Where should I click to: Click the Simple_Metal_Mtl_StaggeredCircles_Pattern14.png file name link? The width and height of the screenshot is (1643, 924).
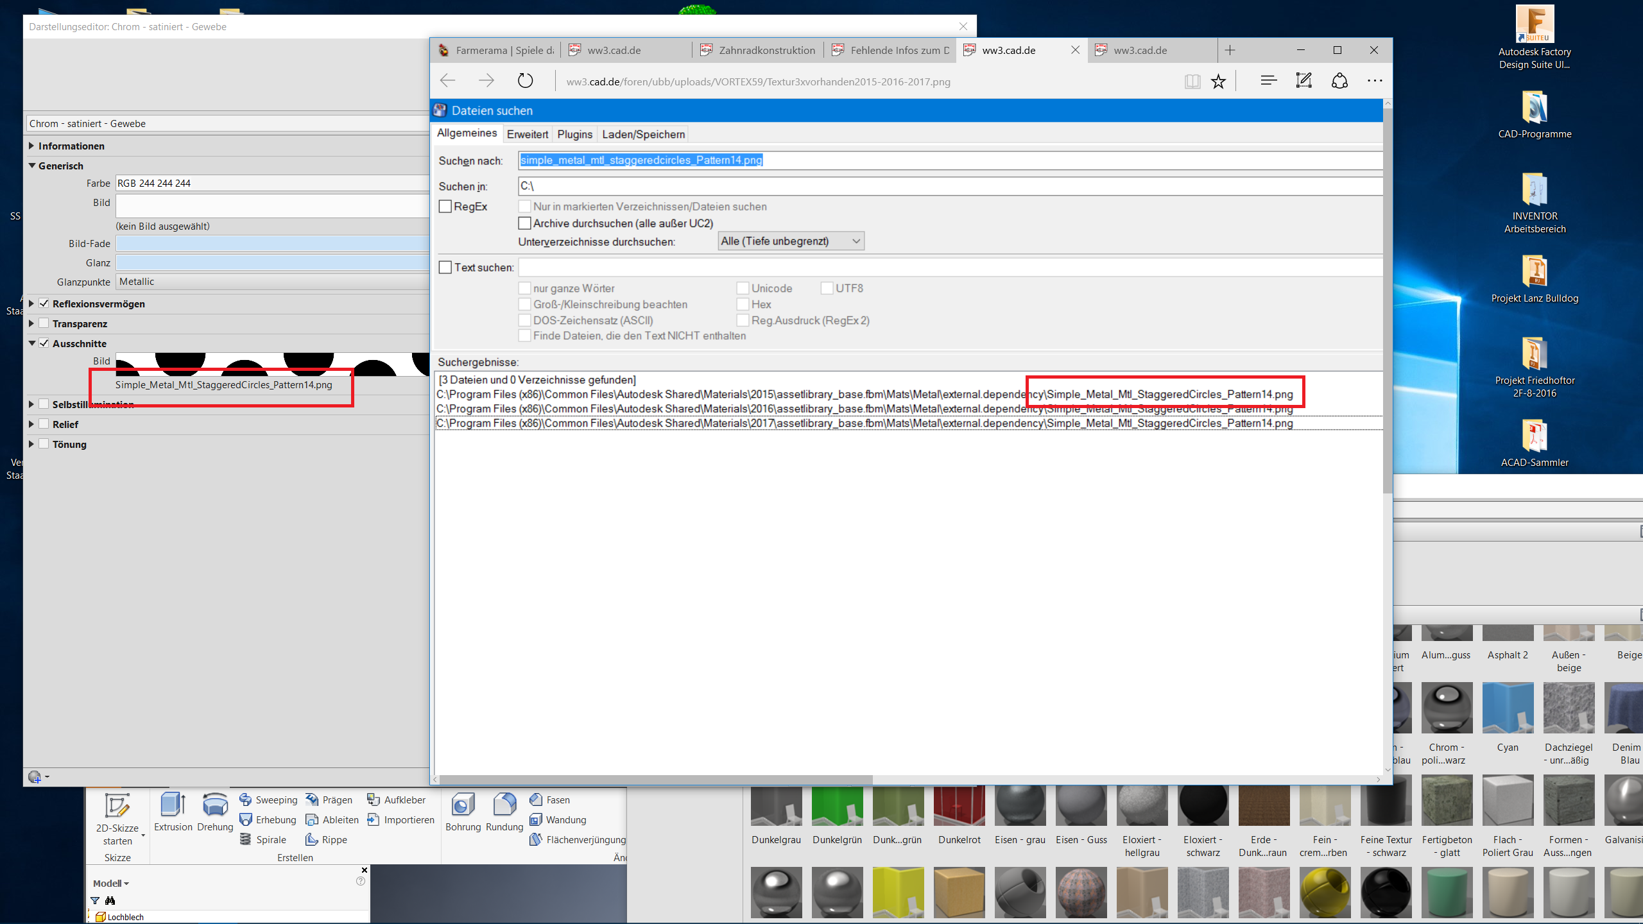223,385
